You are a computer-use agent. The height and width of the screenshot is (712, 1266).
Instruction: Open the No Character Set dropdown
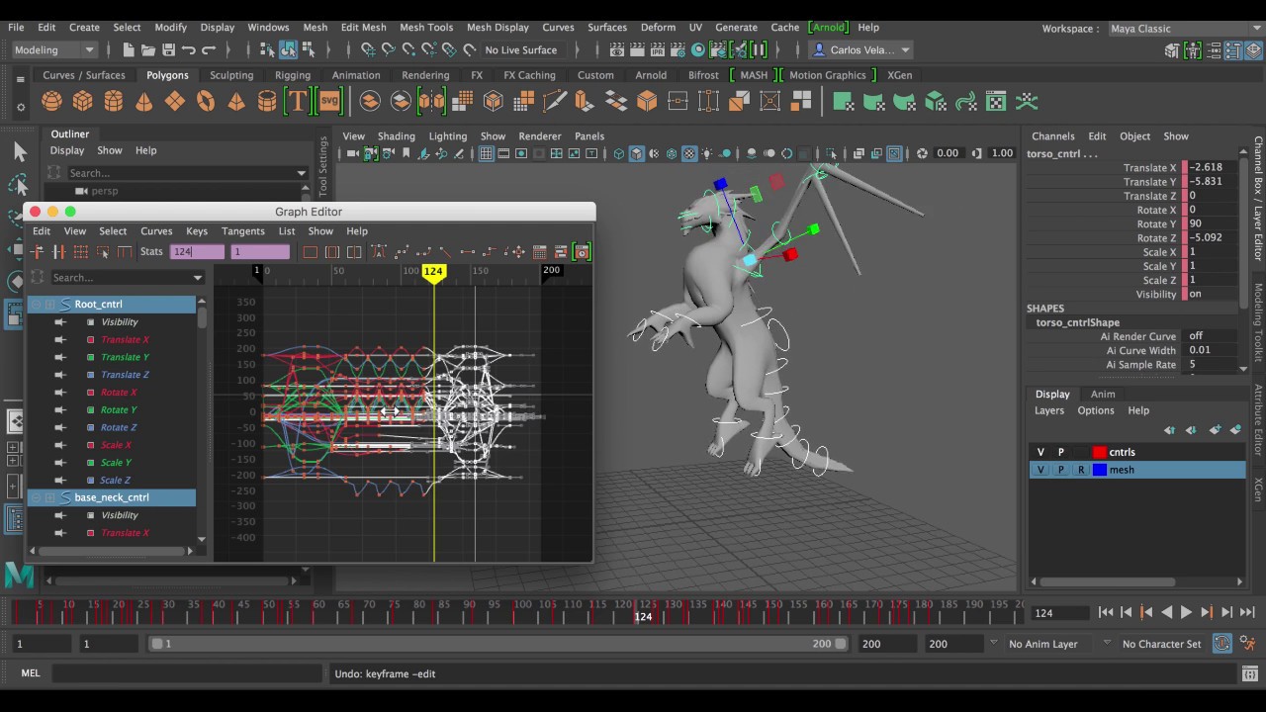tap(1161, 644)
